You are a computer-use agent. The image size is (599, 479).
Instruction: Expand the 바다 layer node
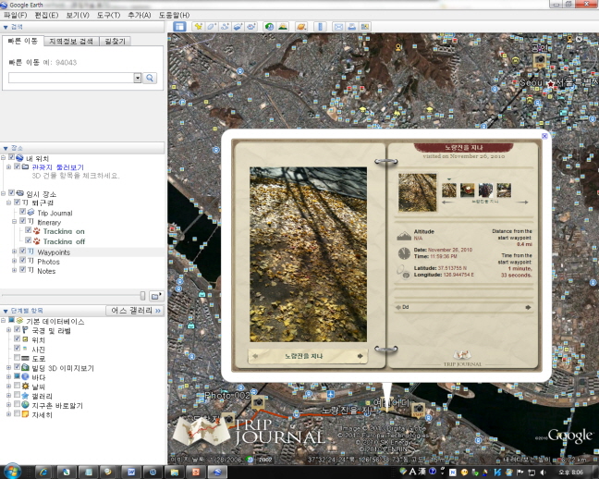tap(8, 376)
